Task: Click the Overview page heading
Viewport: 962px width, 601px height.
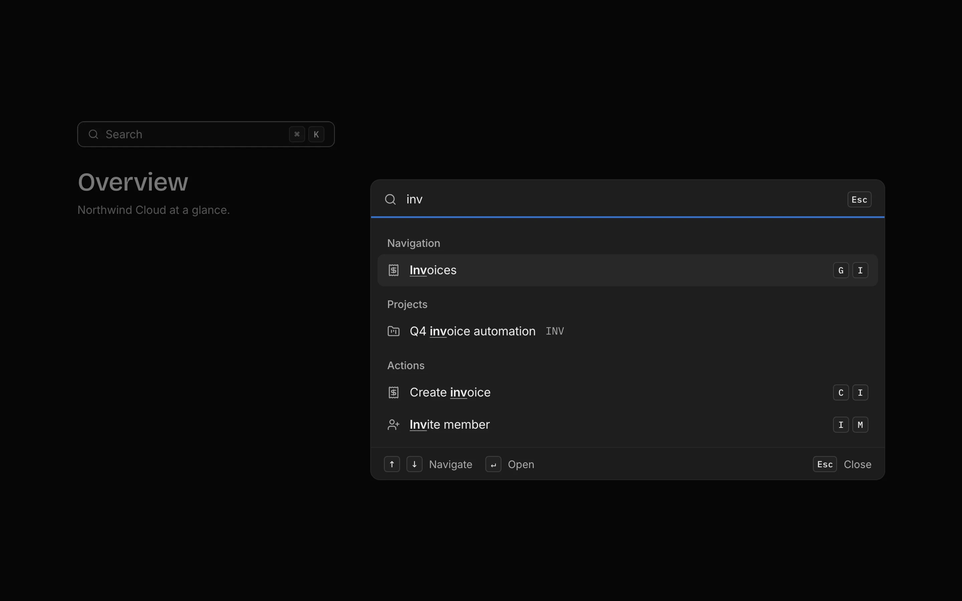Action: (133, 182)
